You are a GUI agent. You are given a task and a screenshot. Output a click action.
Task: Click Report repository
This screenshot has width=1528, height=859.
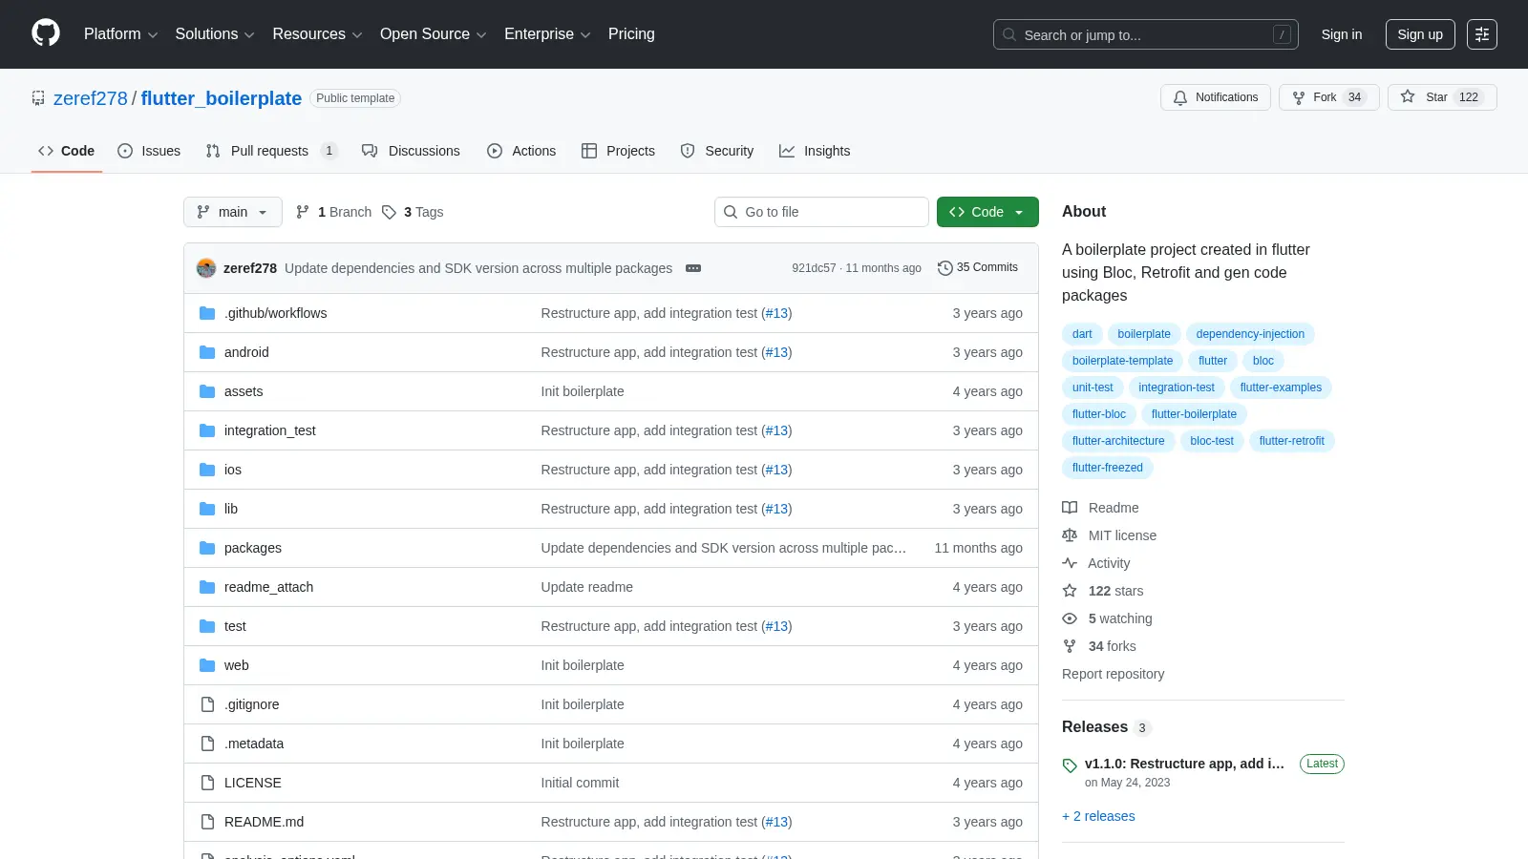click(1113, 674)
